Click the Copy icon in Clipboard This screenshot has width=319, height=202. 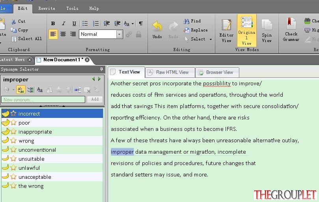click(x=14, y=30)
